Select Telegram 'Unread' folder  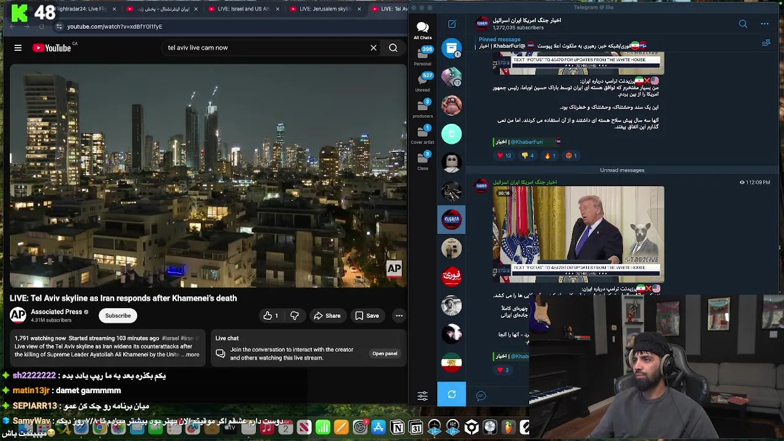pos(423,81)
